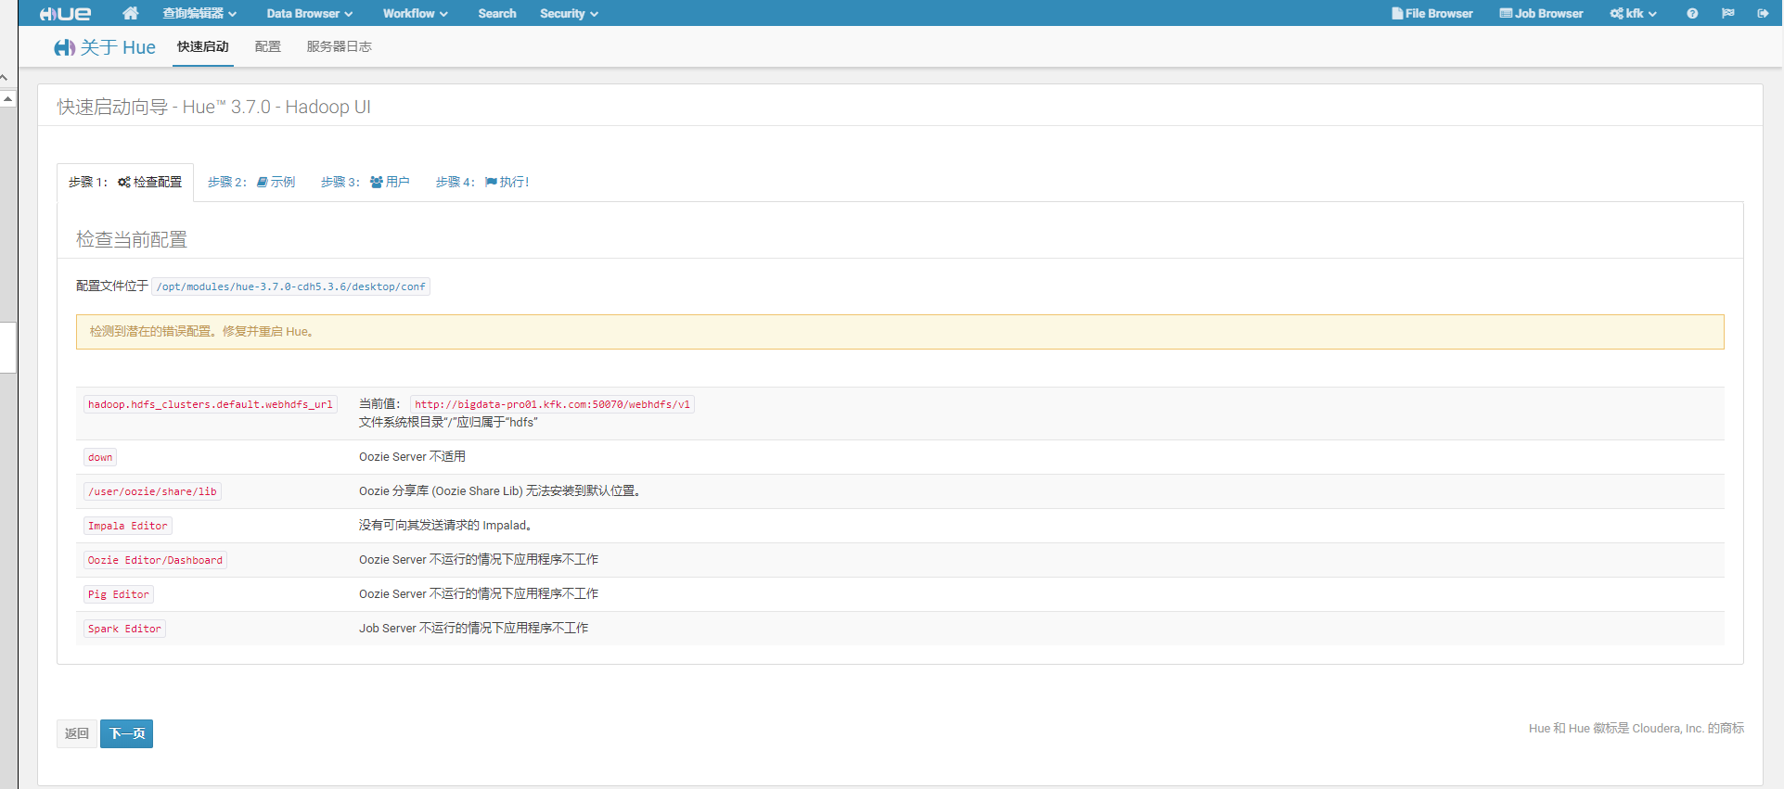This screenshot has height=789, width=1784.
Task: Open the 查询编辑器 dropdown menu
Action: [x=199, y=13]
